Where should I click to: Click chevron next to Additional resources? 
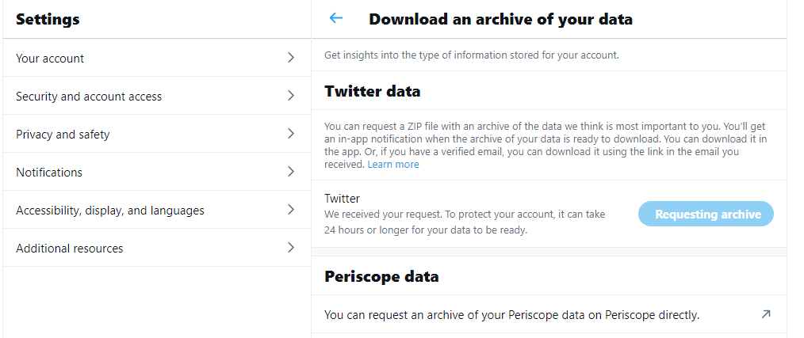[x=291, y=248]
